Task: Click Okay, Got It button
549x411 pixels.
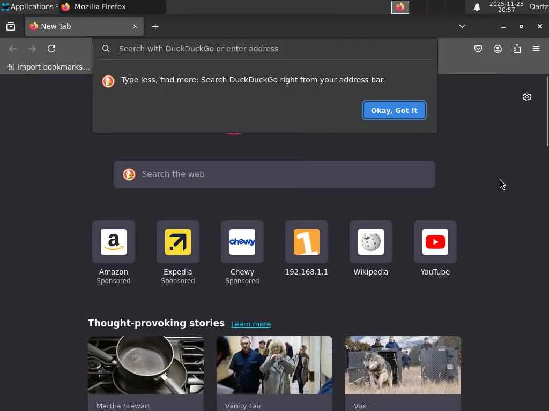Action: click(394, 110)
